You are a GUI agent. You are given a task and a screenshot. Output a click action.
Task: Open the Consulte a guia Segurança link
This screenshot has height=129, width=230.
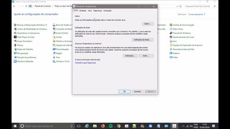tap(86, 63)
